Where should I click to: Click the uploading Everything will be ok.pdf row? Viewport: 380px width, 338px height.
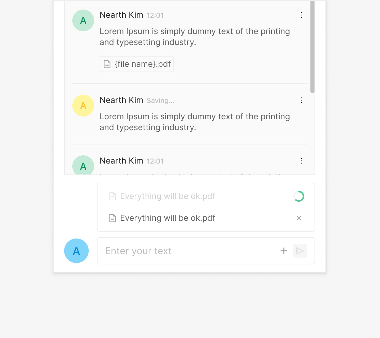167,196
